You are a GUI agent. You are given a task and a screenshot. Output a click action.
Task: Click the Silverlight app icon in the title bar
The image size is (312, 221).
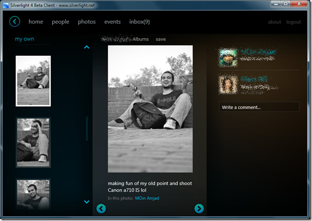click(x=6, y=5)
